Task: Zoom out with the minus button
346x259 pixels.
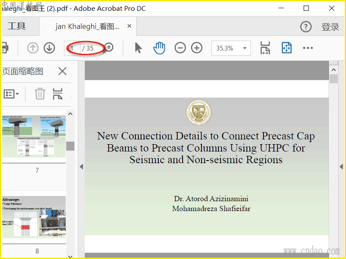Action: pyautogui.click(x=180, y=48)
